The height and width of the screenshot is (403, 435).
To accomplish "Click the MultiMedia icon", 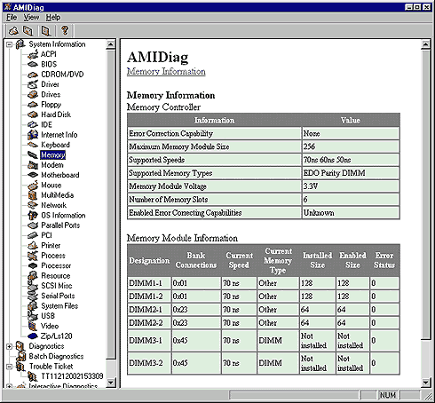I will tap(33, 195).
